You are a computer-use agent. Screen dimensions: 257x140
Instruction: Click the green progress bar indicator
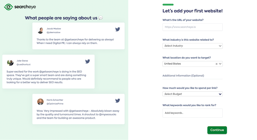168,5
